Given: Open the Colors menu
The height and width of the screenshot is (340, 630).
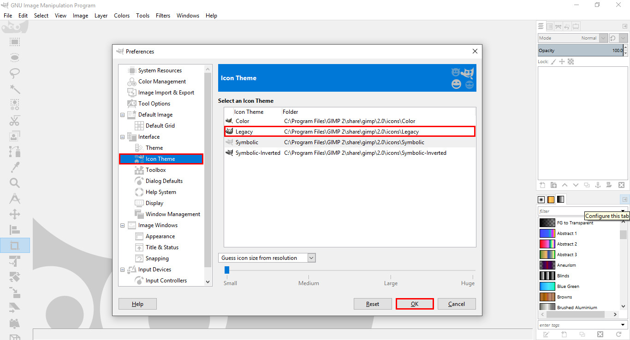Looking at the screenshot, I should 122,15.
